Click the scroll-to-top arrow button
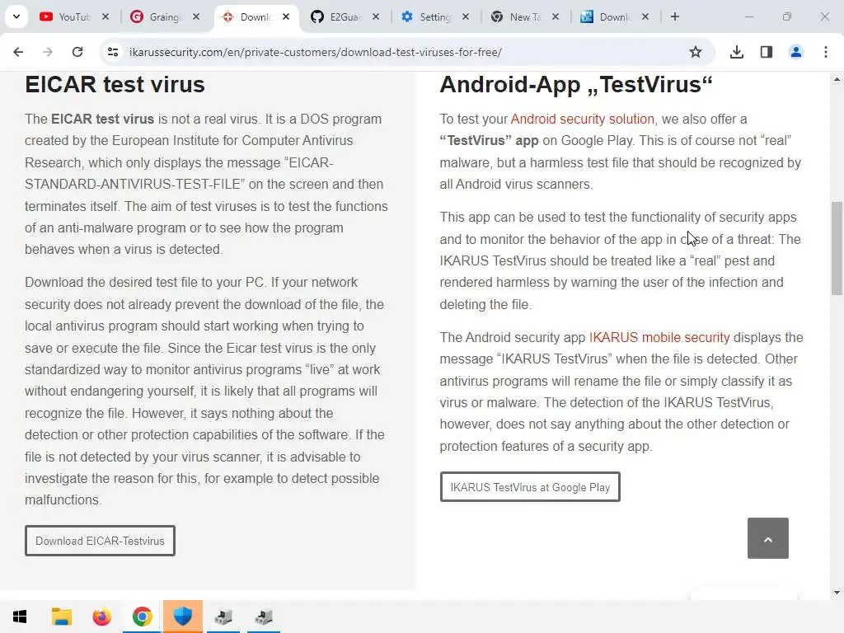 (x=768, y=538)
